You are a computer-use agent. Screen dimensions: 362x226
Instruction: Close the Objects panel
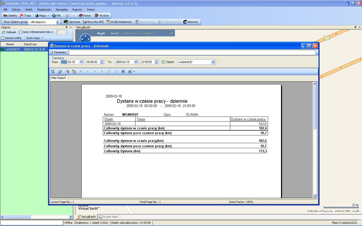(70, 27)
